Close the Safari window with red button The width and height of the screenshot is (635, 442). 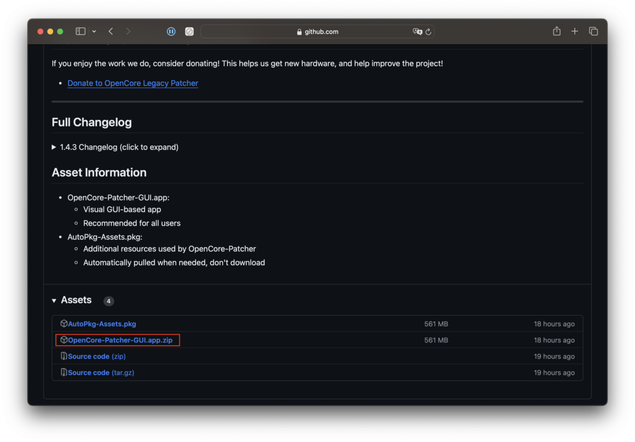point(40,32)
